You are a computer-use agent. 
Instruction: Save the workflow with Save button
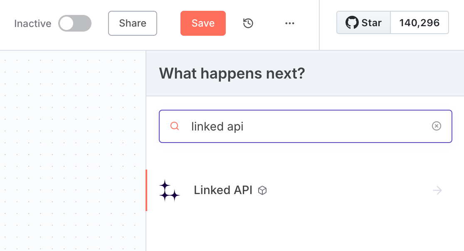coord(203,23)
